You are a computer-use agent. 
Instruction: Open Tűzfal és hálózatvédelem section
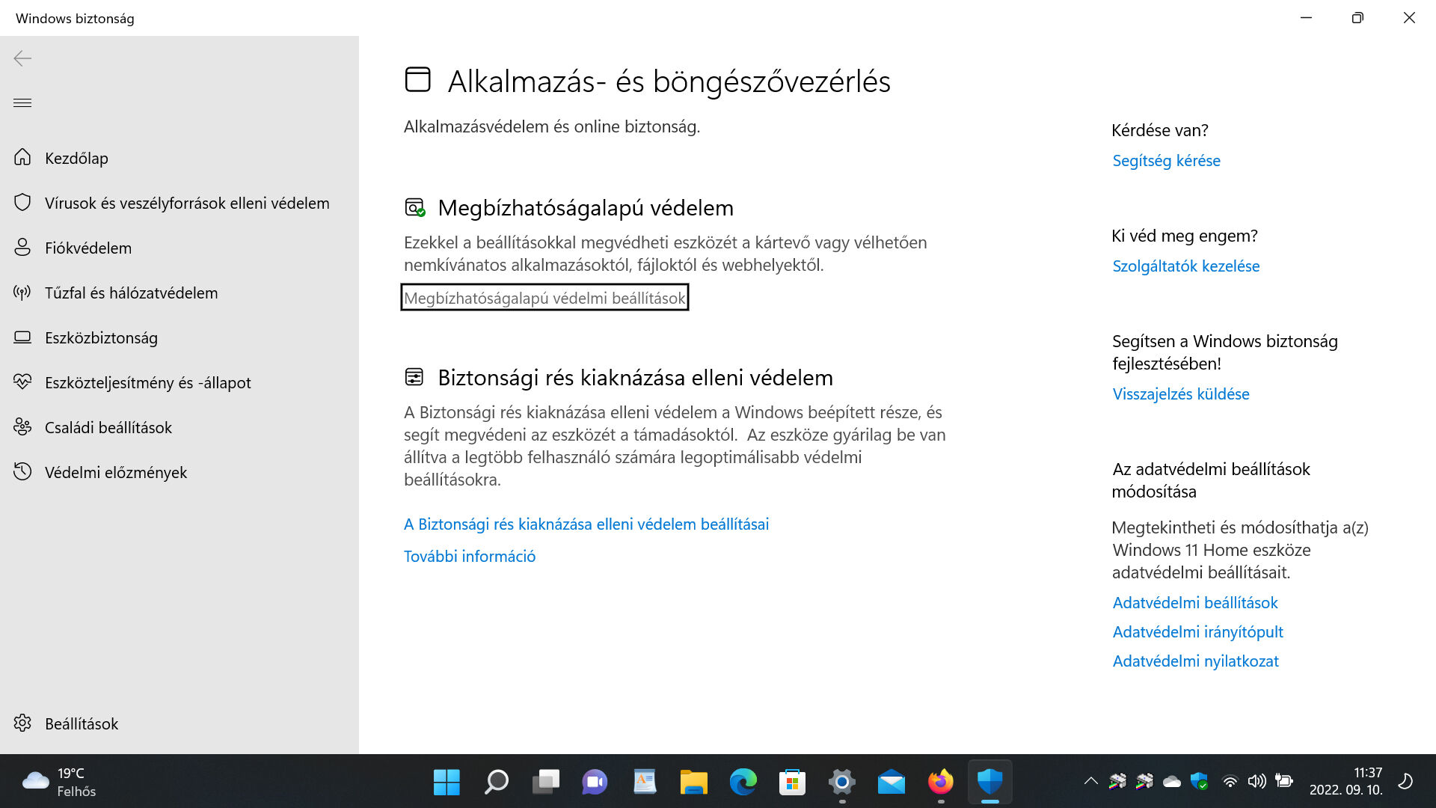click(x=131, y=293)
